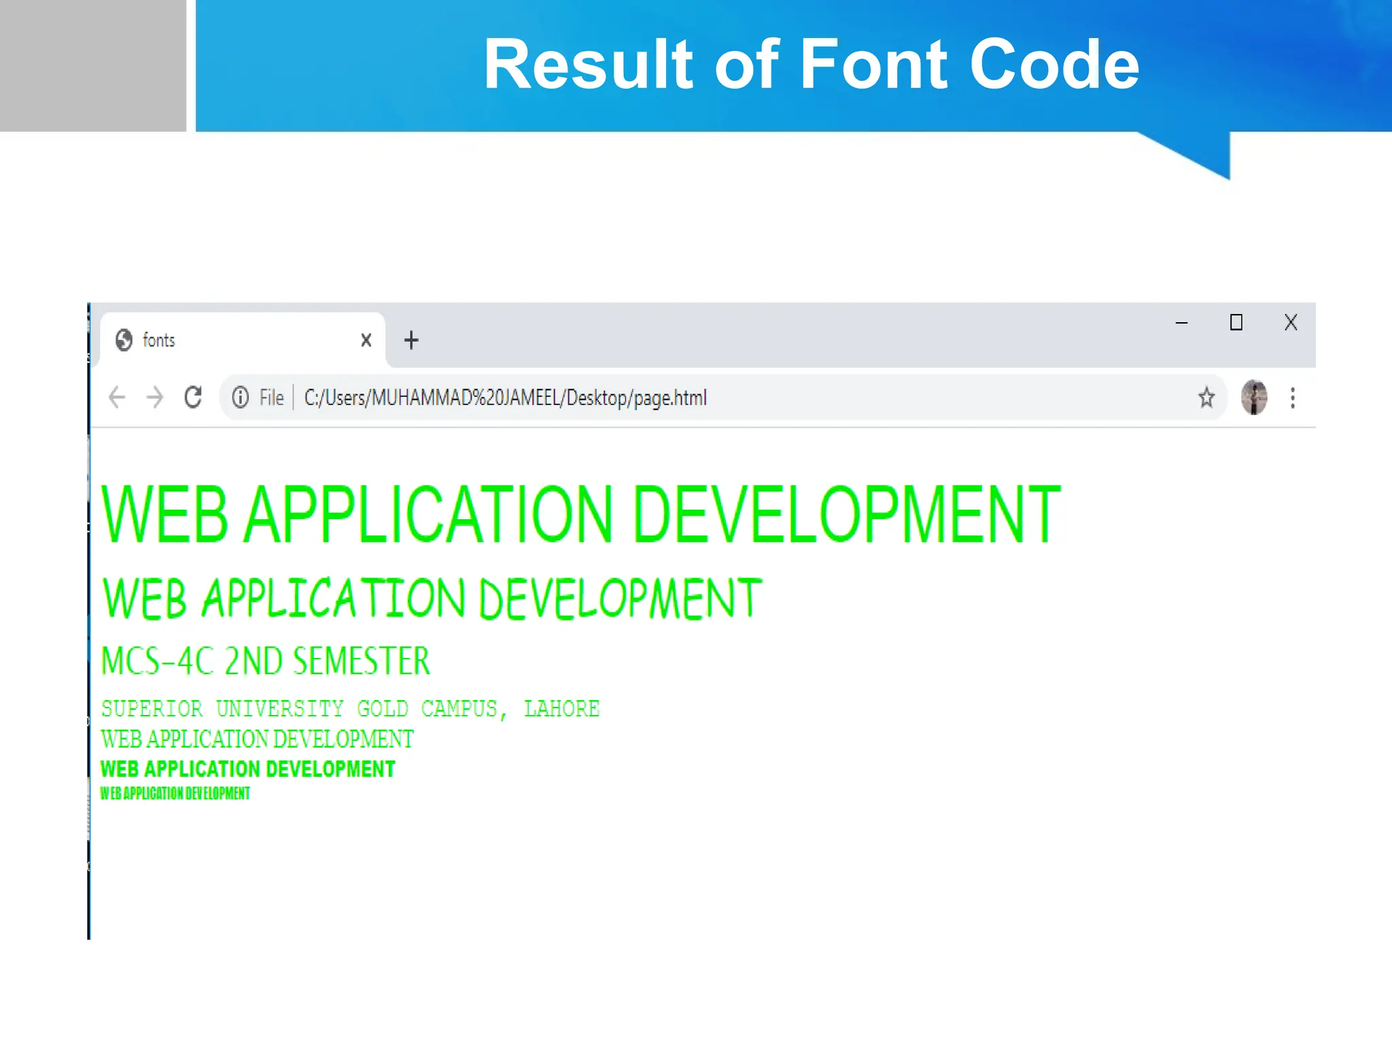Maximize the browser window
Viewport: 1392px width, 1044px height.
click(x=1236, y=323)
